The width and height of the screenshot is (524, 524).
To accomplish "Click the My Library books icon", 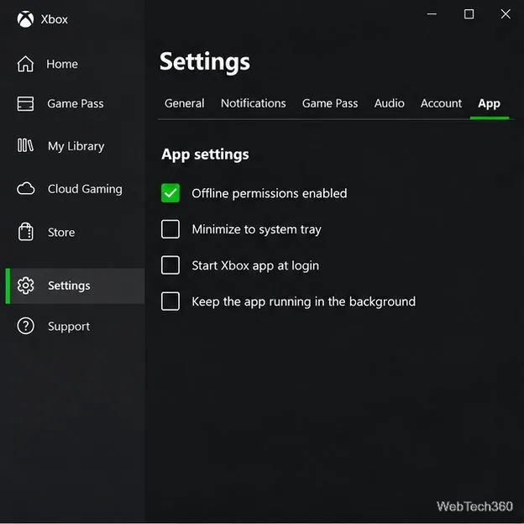I will tap(25, 146).
